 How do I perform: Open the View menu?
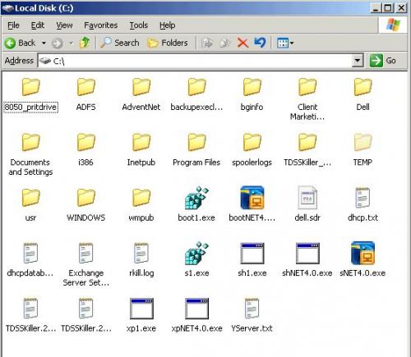[x=64, y=25]
